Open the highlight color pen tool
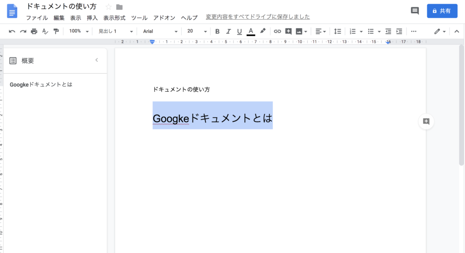Image resolution: width=465 pixels, height=253 pixels. coord(262,31)
